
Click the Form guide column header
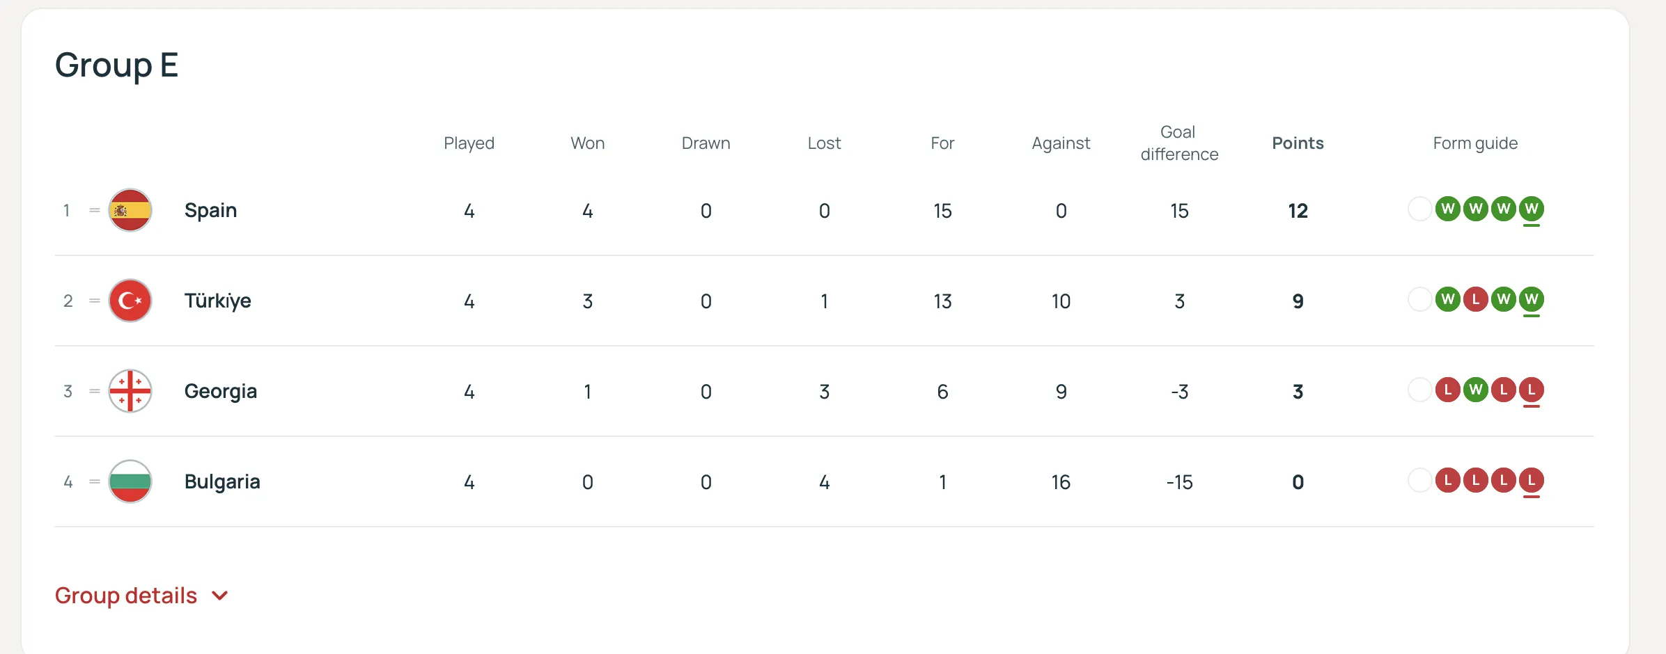click(x=1475, y=143)
